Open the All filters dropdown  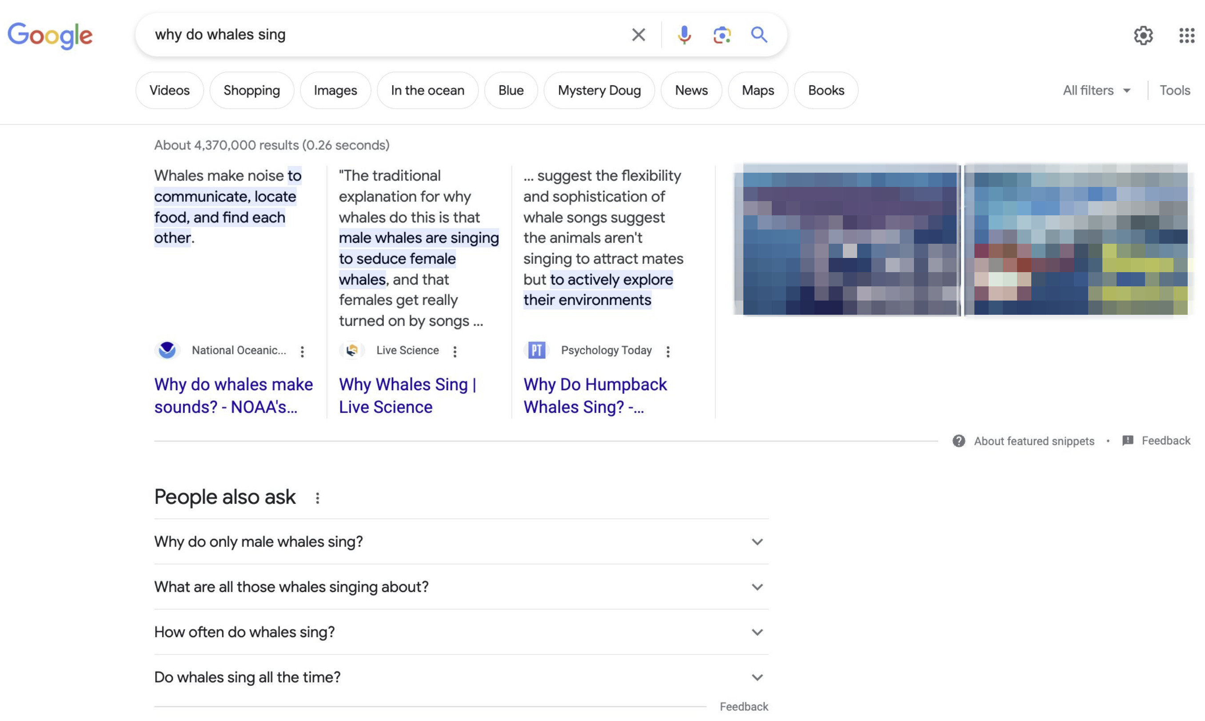click(x=1096, y=91)
